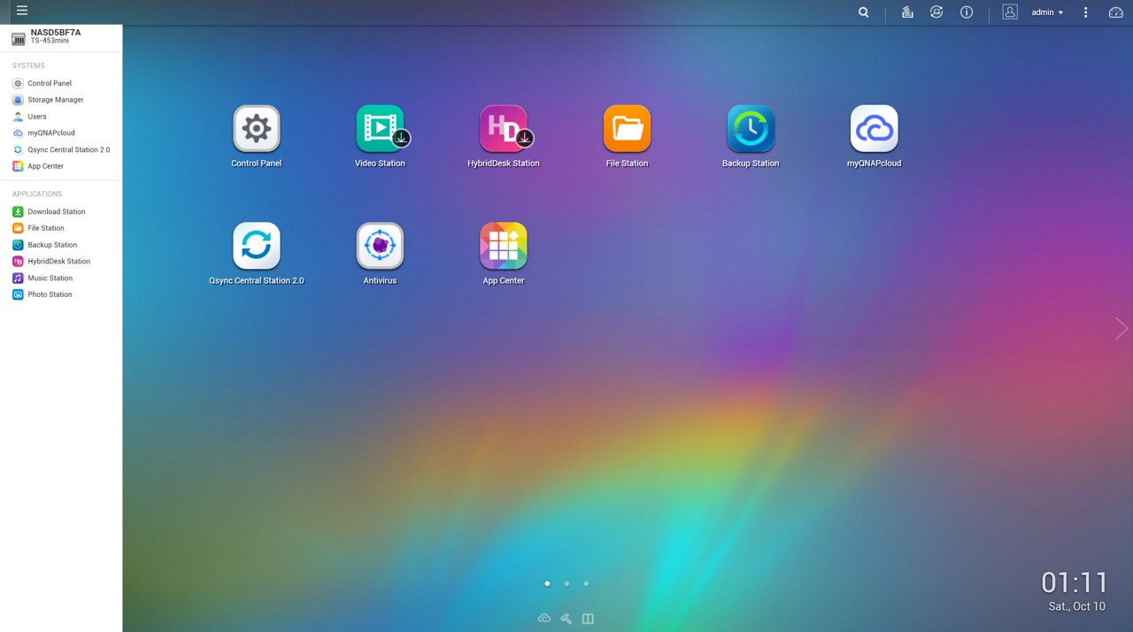The image size is (1133, 632).
Task: Switch to the second desktop page dot
Action: tap(566, 583)
